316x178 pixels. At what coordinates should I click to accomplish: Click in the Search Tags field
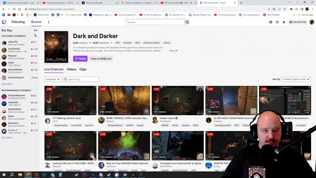81,79
